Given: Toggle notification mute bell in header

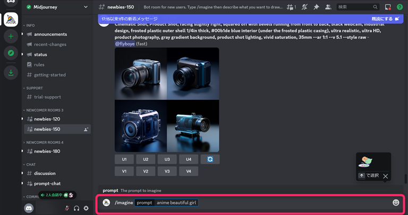Looking at the screenshot, I should coord(304,7).
